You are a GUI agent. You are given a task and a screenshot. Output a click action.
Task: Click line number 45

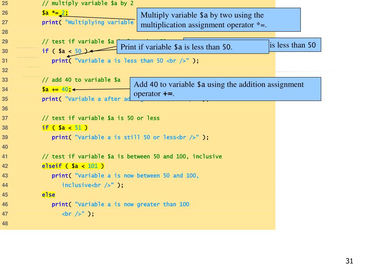pos(5,195)
